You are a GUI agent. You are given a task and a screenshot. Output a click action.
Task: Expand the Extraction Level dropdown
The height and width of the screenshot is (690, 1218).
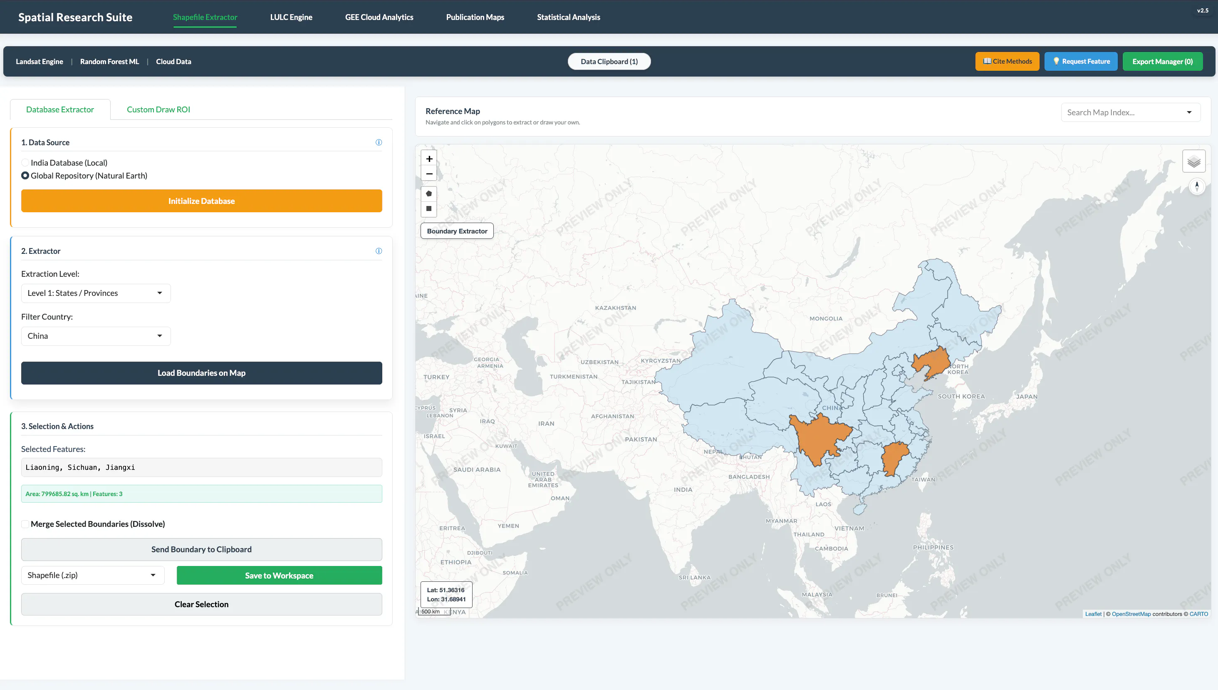(96, 293)
